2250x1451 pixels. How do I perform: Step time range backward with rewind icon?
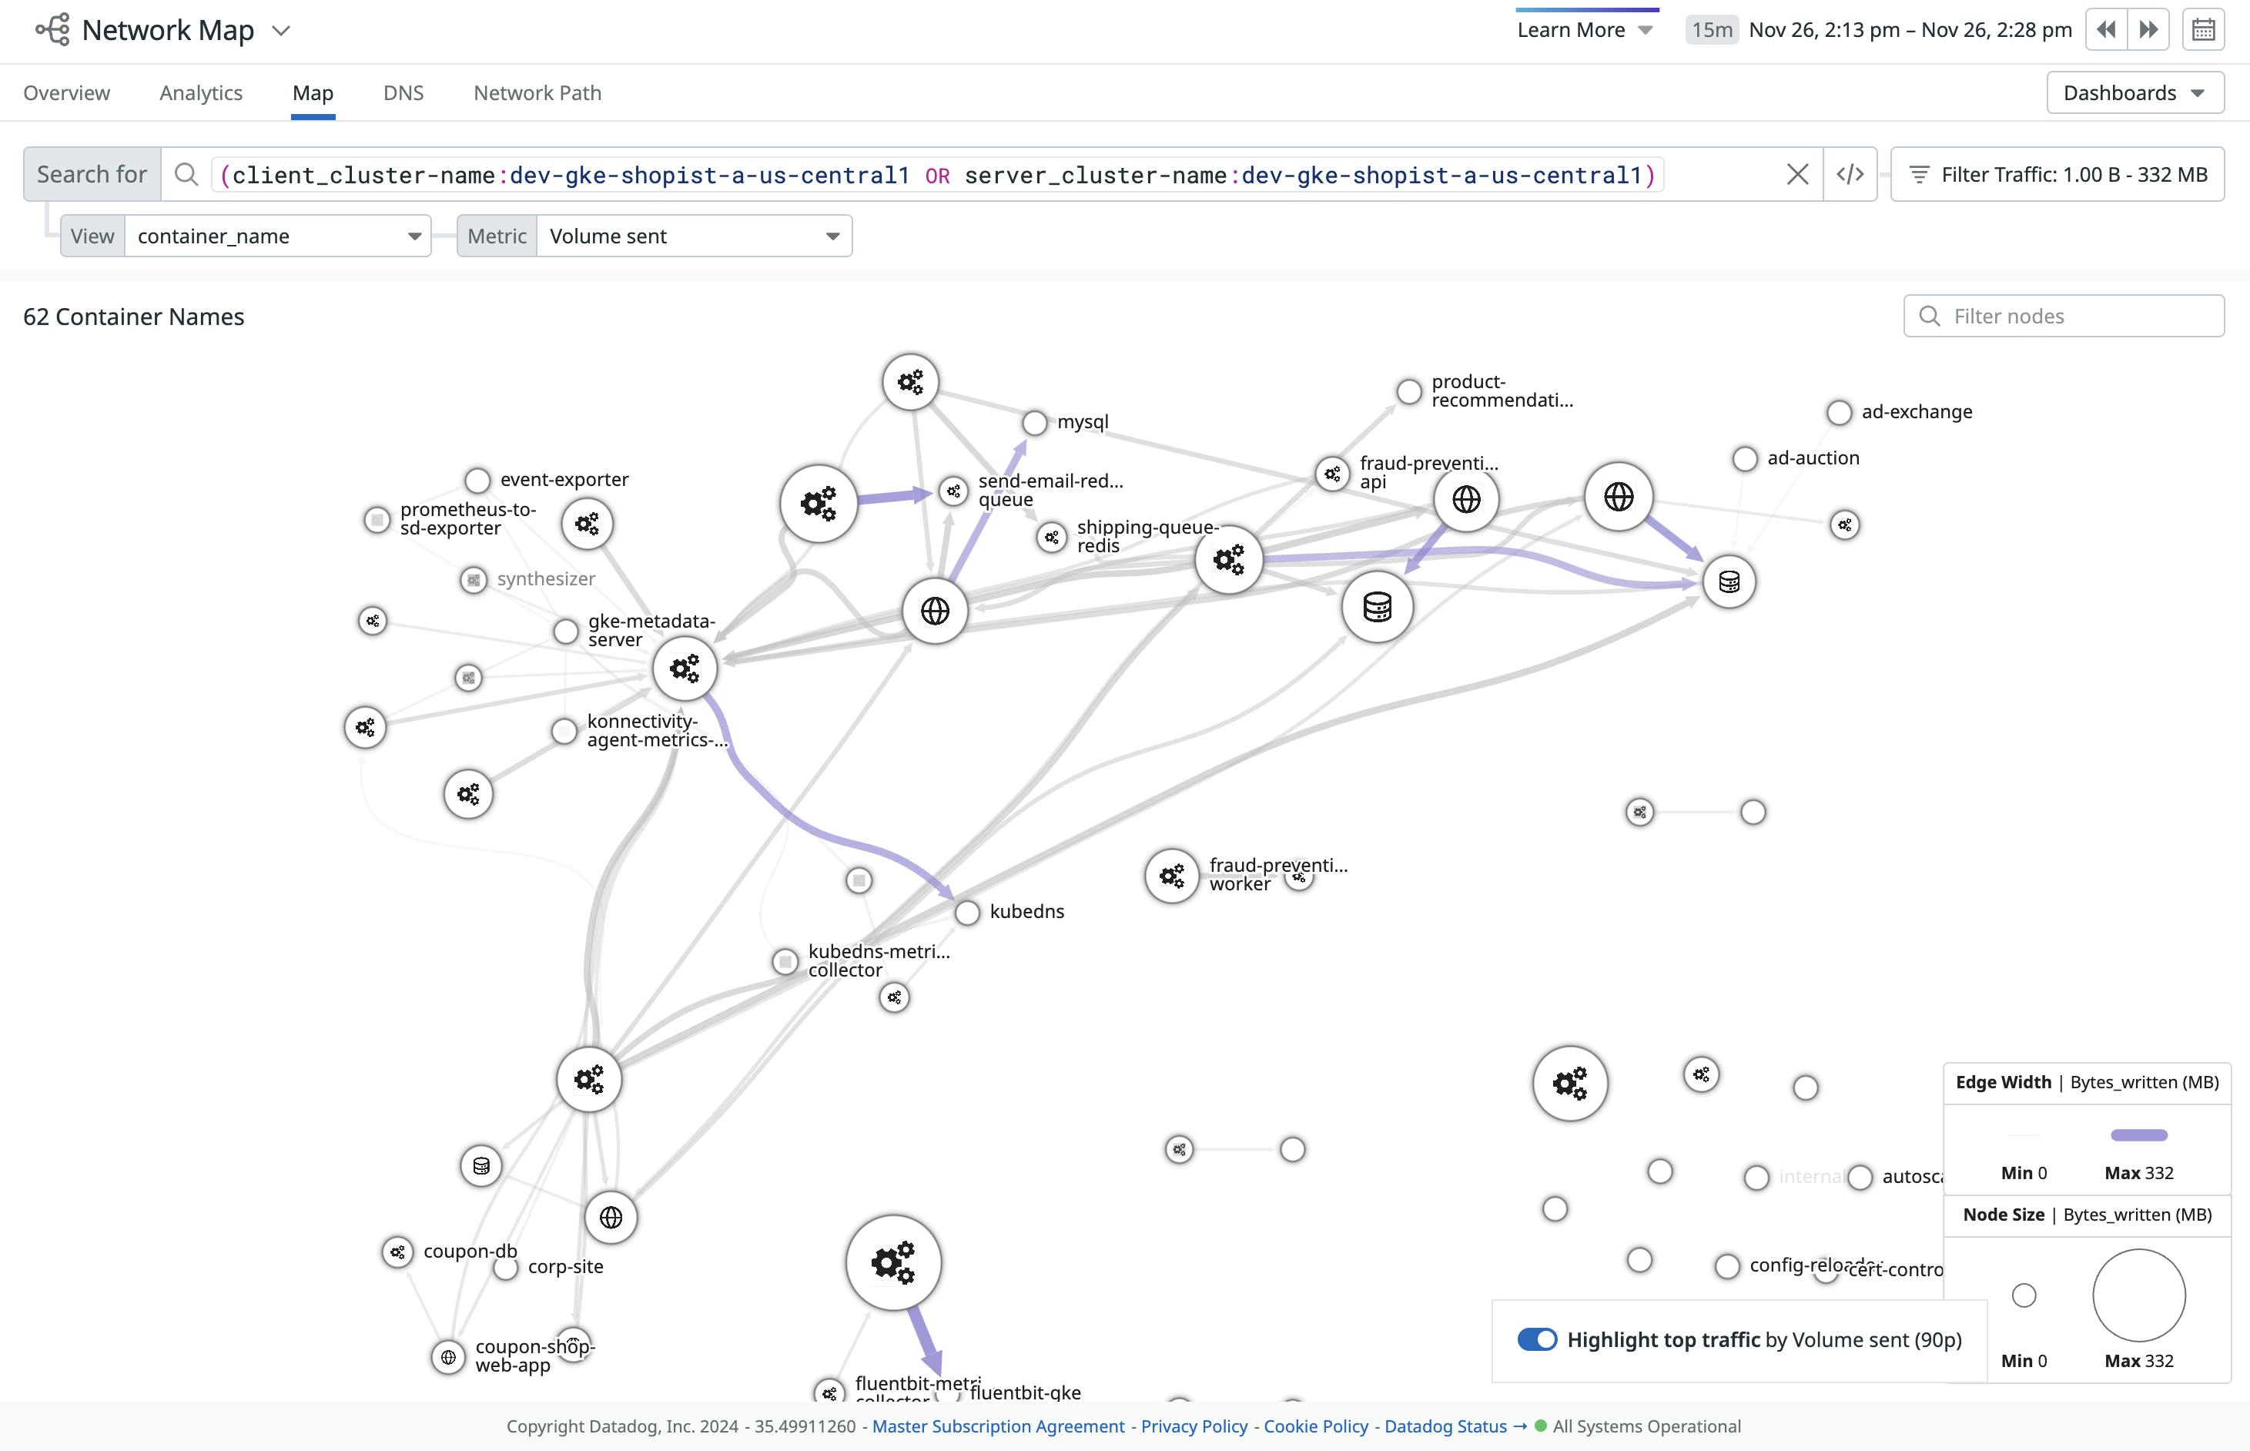(2106, 30)
